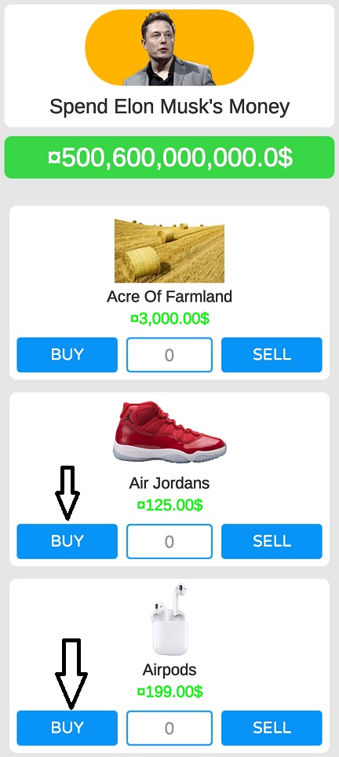The height and width of the screenshot is (757, 339).
Task: Click the Air Jordans 125.00 price label
Action: pos(169,506)
